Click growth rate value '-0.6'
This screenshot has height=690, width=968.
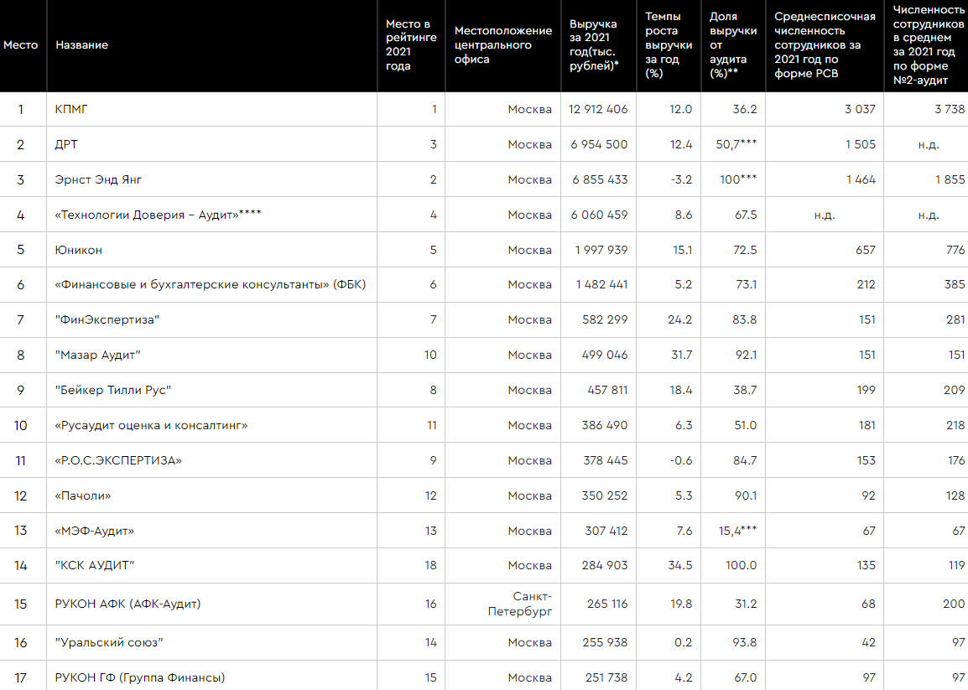coord(682,460)
